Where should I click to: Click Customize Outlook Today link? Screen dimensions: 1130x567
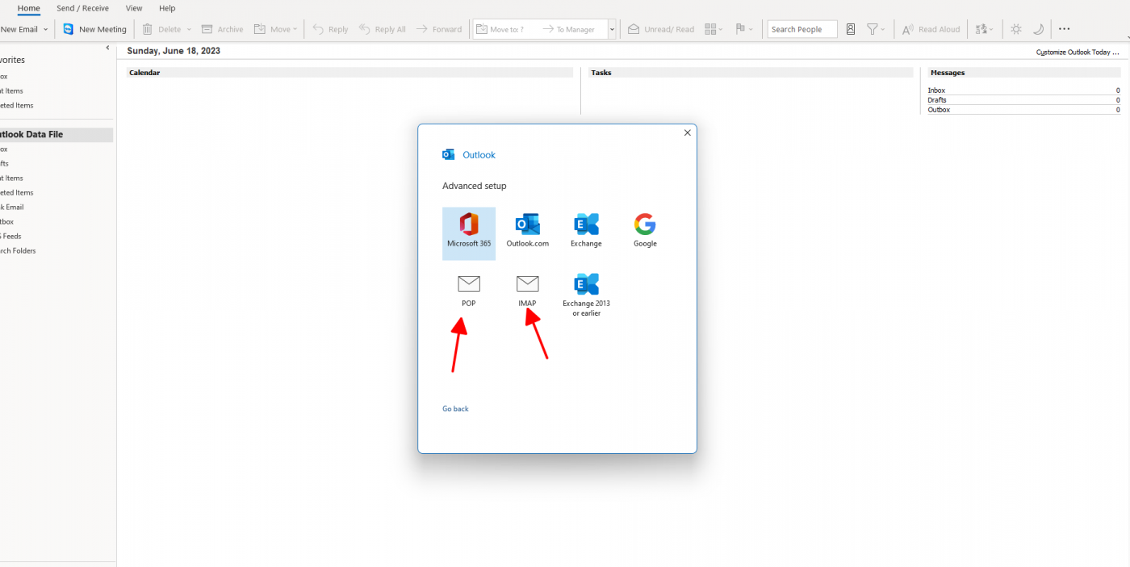tap(1078, 52)
